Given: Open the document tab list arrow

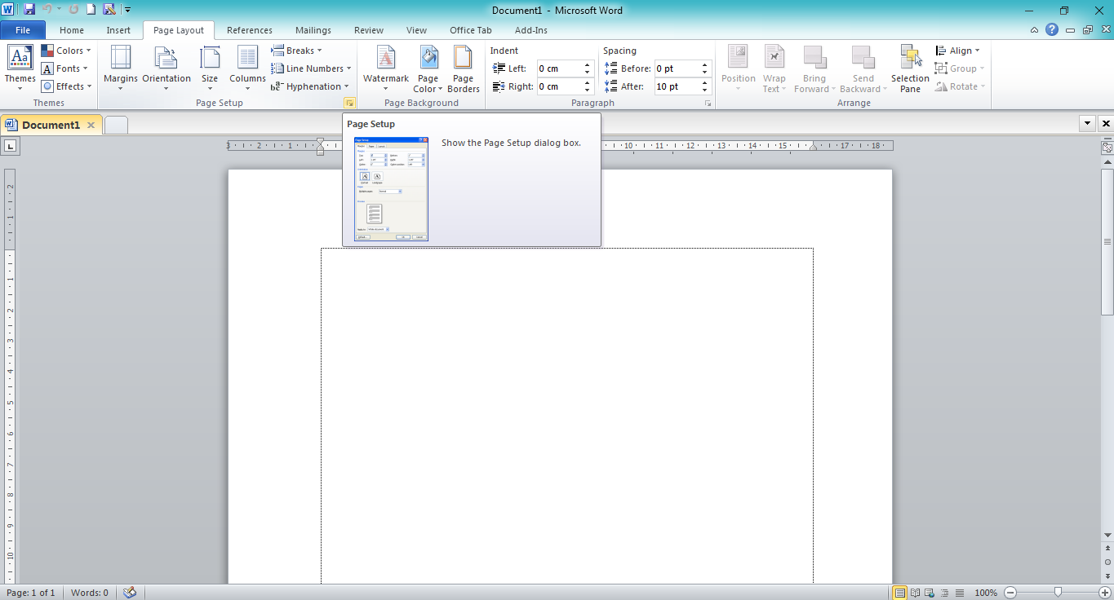Looking at the screenshot, I should [x=1087, y=124].
